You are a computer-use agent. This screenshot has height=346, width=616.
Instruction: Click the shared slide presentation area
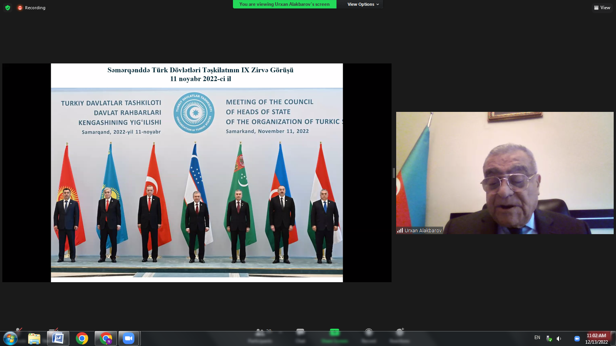coord(197,173)
